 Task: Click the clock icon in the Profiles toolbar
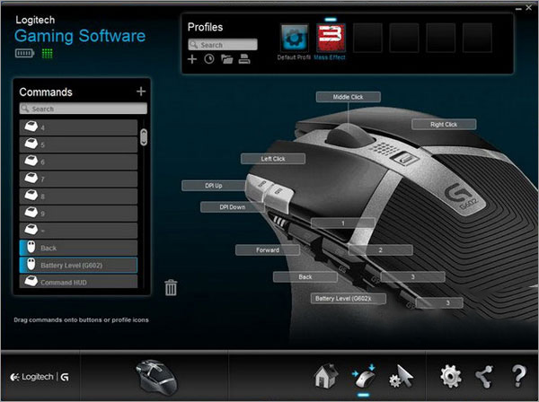(209, 59)
